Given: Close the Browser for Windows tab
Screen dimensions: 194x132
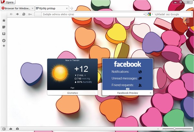Looking at the screenshot, I should (32, 8).
